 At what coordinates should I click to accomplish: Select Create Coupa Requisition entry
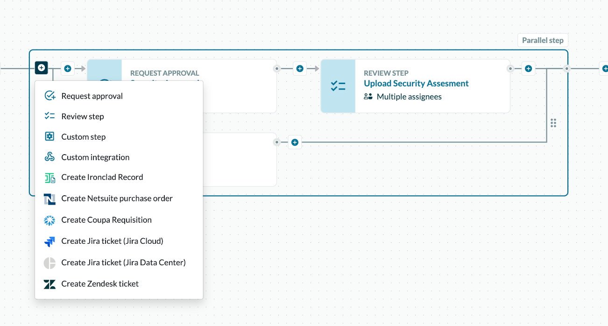click(106, 220)
